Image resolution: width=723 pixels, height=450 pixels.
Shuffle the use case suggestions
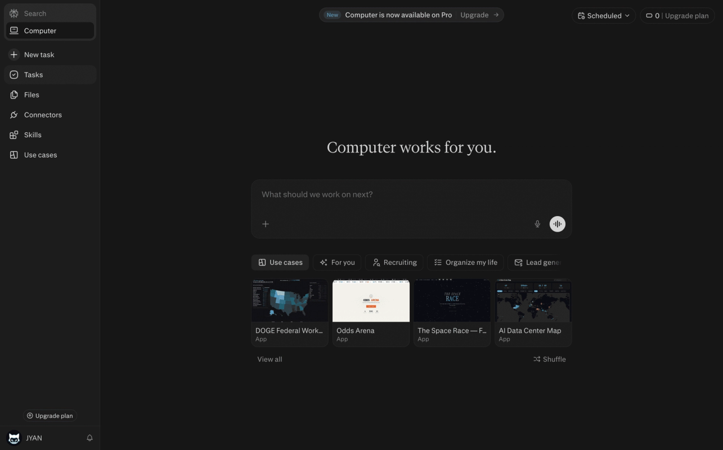tap(549, 359)
